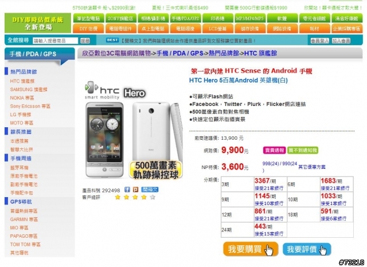The width and height of the screenshot is (367, 267).
Task: Open the 開箱文 unboxing badge
Action: (150, 190)
